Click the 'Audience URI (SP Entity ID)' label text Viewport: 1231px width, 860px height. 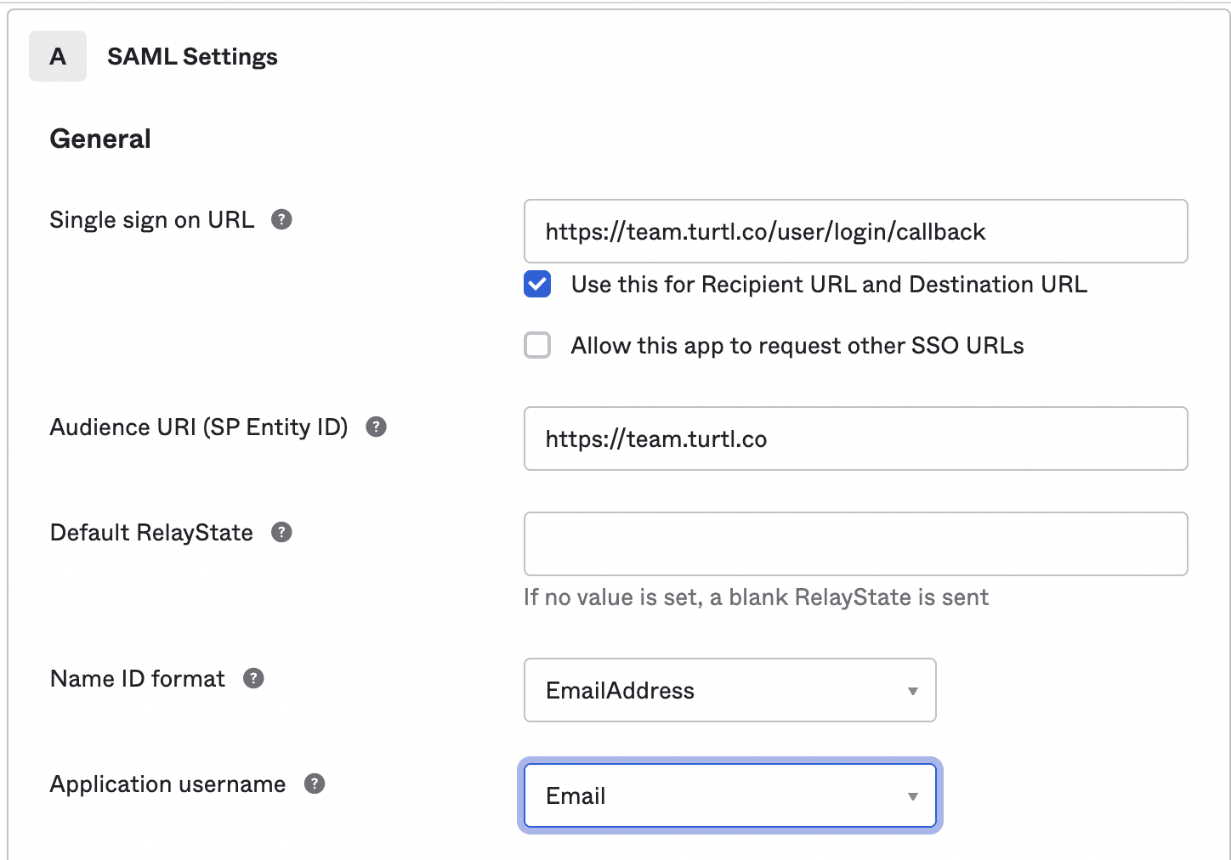pos(199,427)
